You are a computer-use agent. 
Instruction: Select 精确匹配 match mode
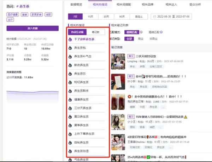(154, 32)
